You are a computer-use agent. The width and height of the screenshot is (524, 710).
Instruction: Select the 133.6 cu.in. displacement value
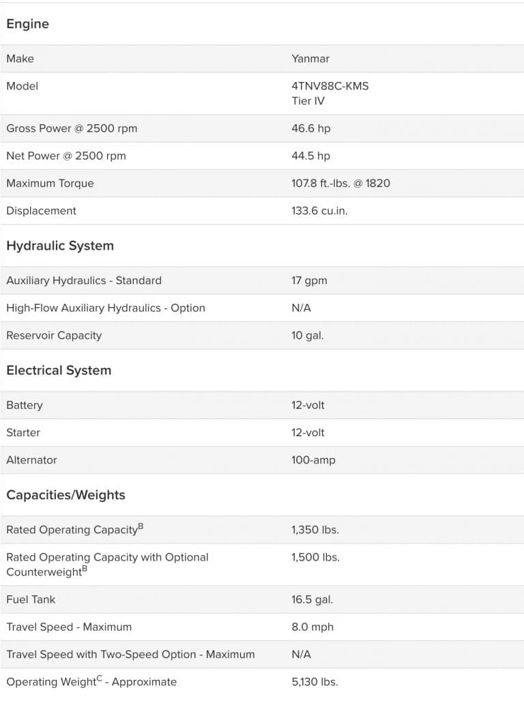click(x=319, y=211)
